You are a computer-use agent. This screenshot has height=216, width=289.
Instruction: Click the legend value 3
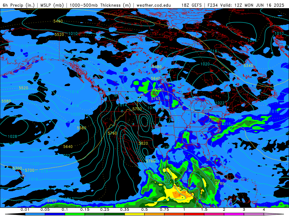[244, 210]
